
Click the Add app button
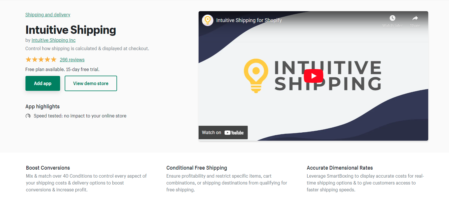43,83
